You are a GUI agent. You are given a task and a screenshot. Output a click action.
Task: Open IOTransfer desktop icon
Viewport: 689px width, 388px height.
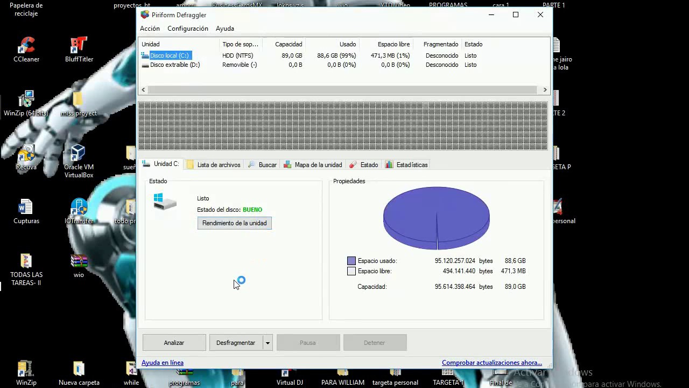coord(79,211)
